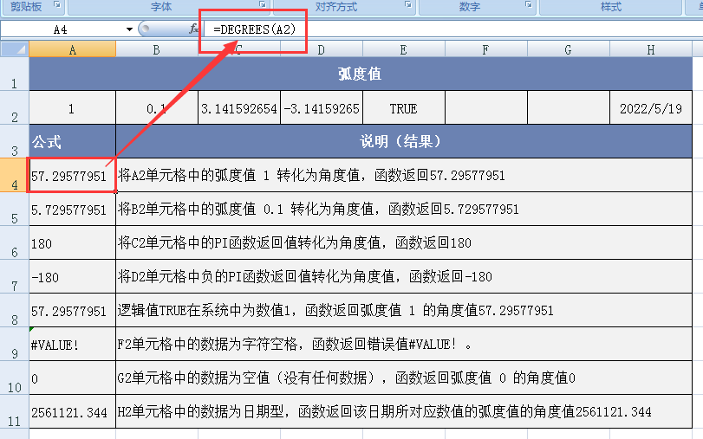Select cell A11 showing 2561121.344
This screenshot has height=439, width=703.
pos(72,411)
